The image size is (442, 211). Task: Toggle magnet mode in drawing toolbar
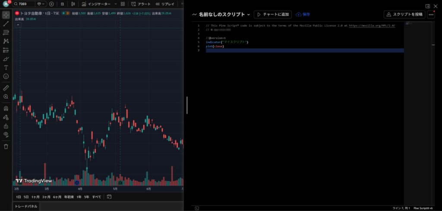pyautogui.click(x=6, y=108)
